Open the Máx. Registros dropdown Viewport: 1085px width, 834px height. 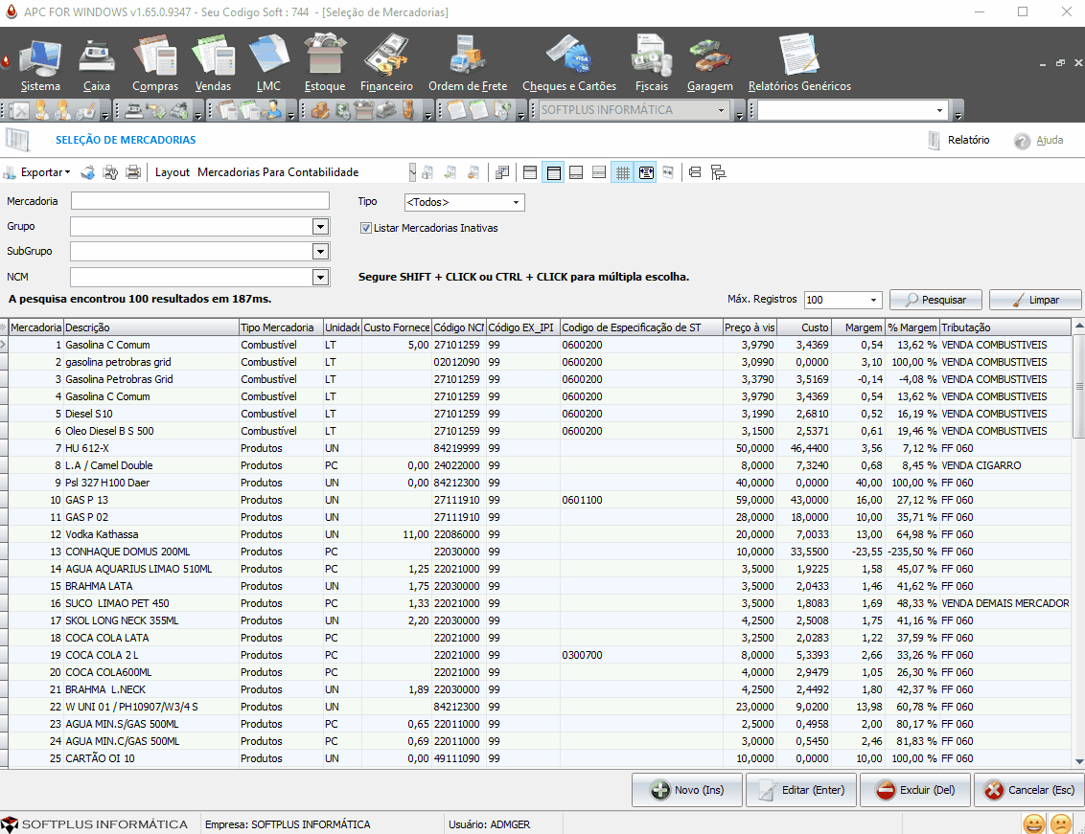tap(873, 300)
